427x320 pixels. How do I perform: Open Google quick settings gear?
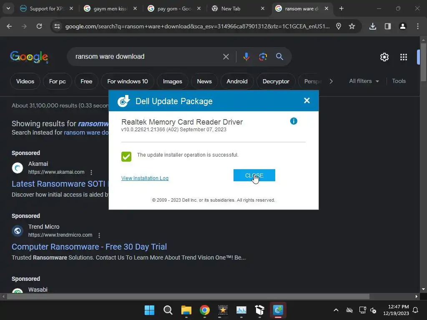coord(384,57)
